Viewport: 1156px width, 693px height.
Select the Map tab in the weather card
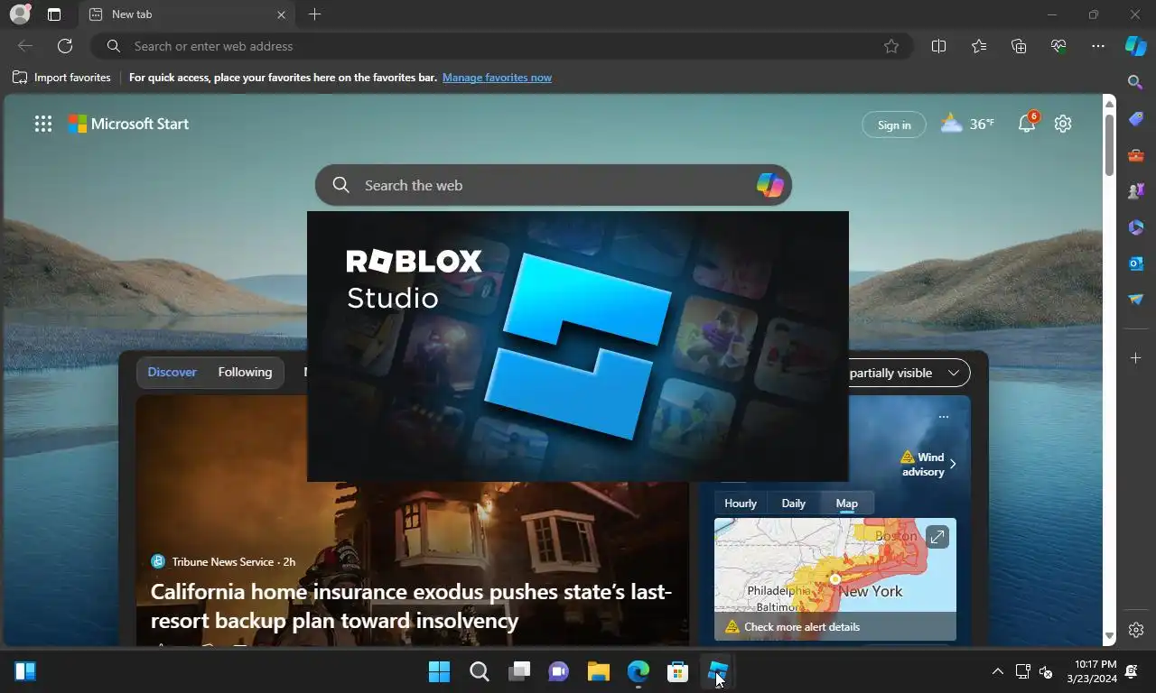click(846, 504)
